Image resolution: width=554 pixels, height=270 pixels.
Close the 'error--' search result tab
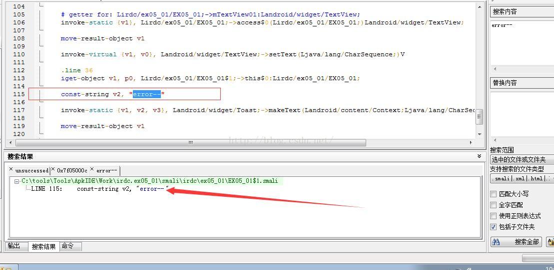pyautogui.click(x=92, y=169)
